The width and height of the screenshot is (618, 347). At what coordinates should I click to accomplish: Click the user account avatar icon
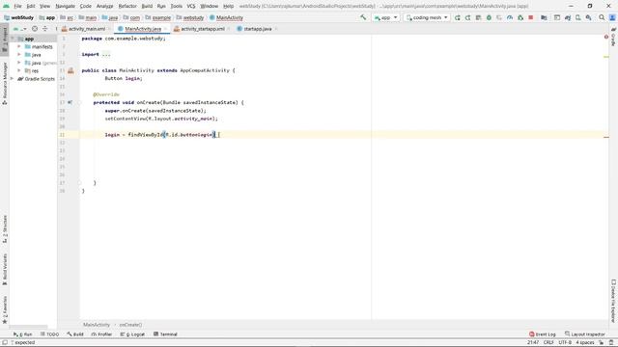(612, 17)
